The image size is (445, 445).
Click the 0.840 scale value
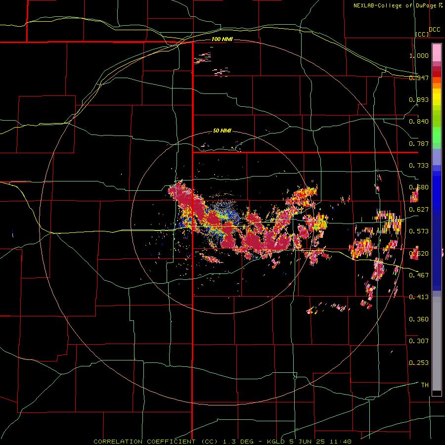(419, 122)
